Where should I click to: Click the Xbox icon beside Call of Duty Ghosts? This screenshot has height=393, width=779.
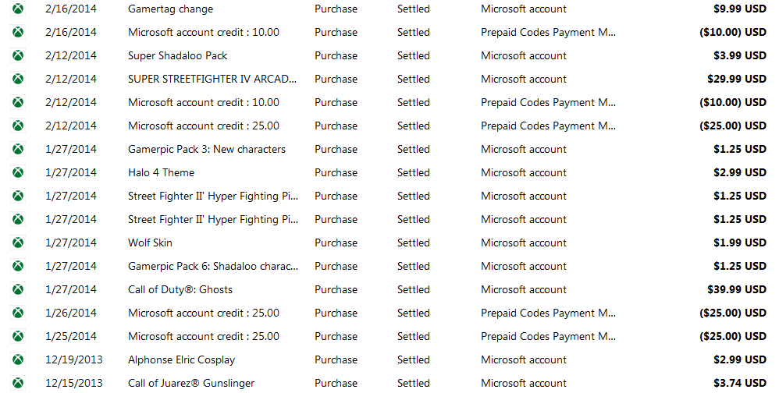[19, 289]
